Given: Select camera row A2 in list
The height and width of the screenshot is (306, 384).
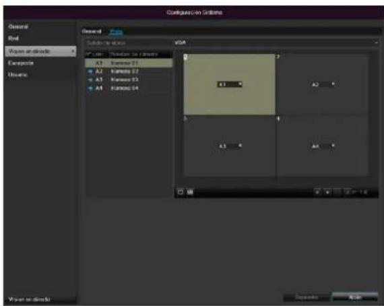Looking at the screenshot, I should [x=129, y=71].
